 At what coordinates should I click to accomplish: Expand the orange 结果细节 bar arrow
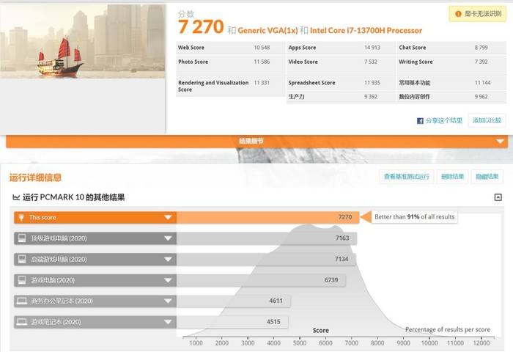500,142
